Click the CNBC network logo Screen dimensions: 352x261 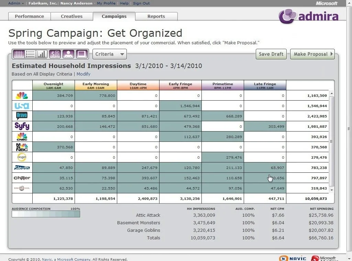[22, 137]
